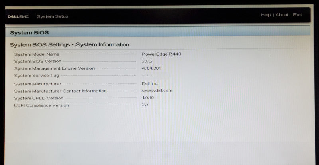The height and width of the screenshot is (165, 319).
Task: Select the System CPLD Version label
Action: pos(39,98)
